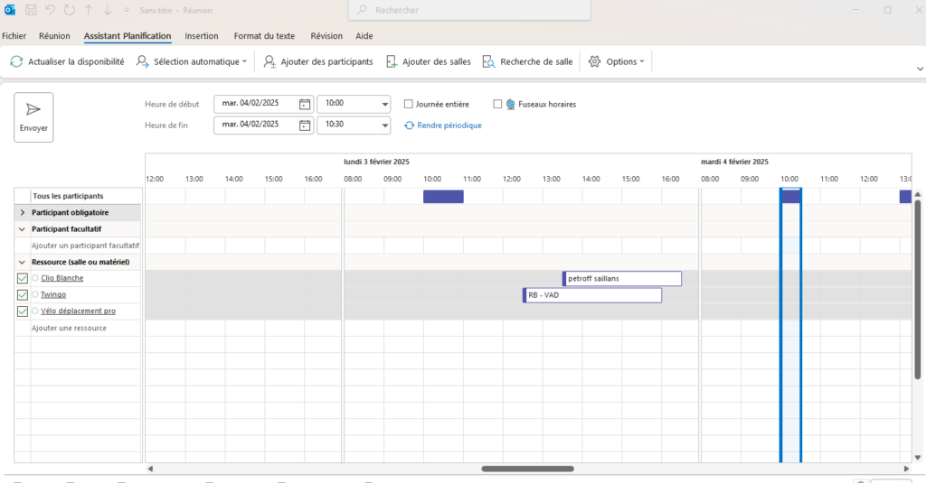Open the Fichier menu
Image resolution: width=926 pixels, height=483 pixels.
[x=14, y=36]
